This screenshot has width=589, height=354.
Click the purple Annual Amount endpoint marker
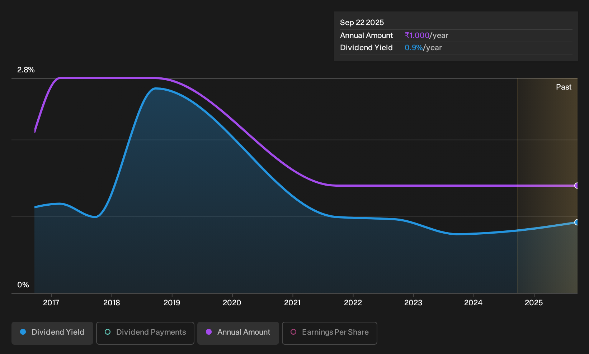(577, 186)
